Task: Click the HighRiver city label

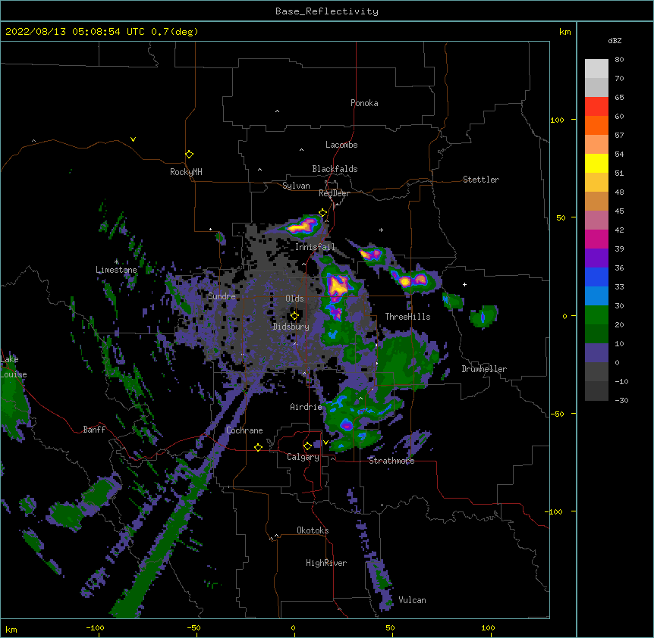Action: pyautogui.click(x=326, y=563)
